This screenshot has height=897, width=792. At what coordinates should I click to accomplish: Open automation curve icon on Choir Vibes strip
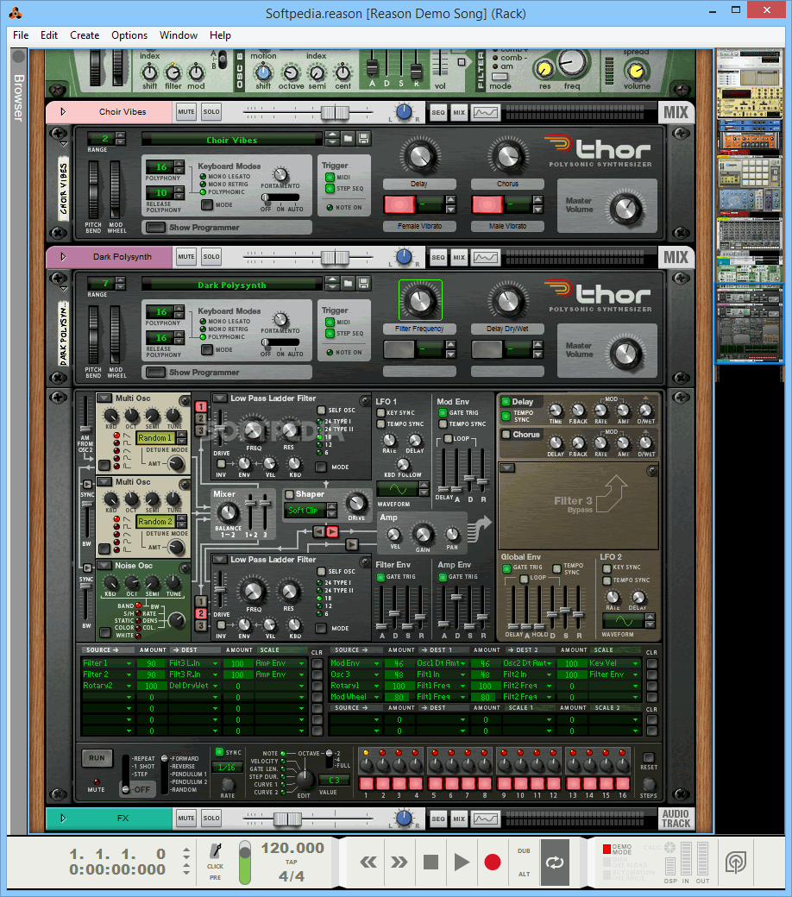point(485,113)
